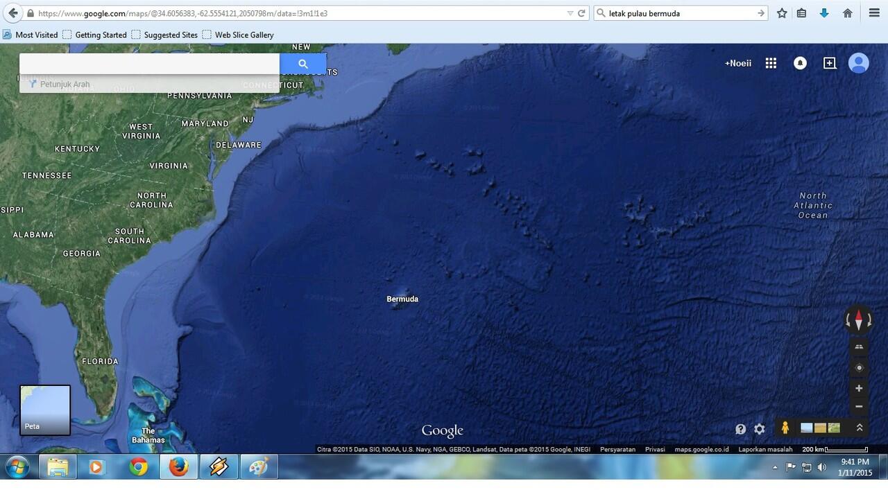
Task: Switch to Peta map view
Action: (x=45, y=410)
